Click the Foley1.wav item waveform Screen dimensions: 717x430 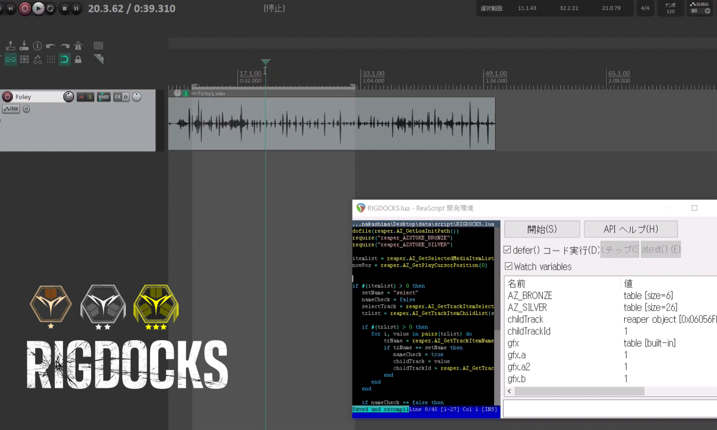tap(332, 124)
